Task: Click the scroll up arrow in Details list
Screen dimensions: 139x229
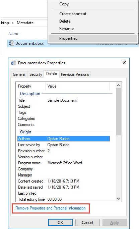Action: click(118, 85)
